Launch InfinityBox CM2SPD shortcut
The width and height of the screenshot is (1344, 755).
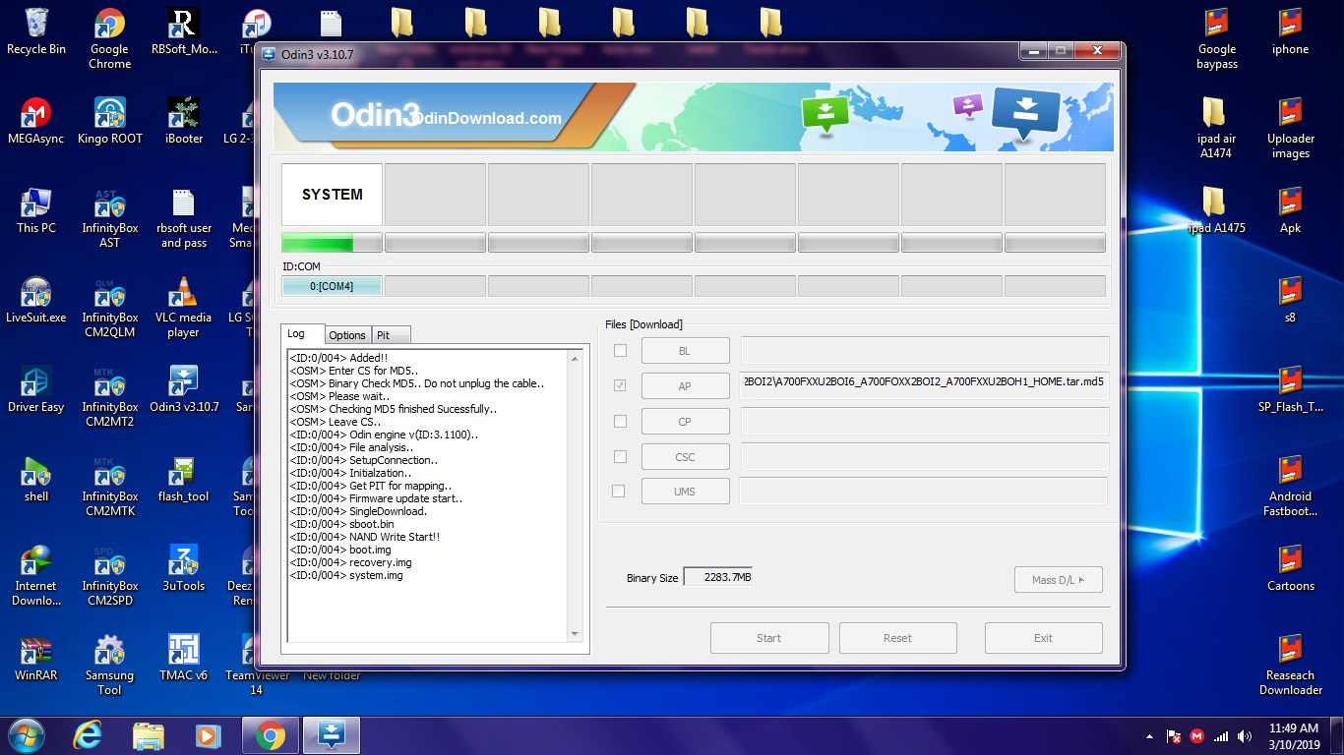click(x=109, y=576)
